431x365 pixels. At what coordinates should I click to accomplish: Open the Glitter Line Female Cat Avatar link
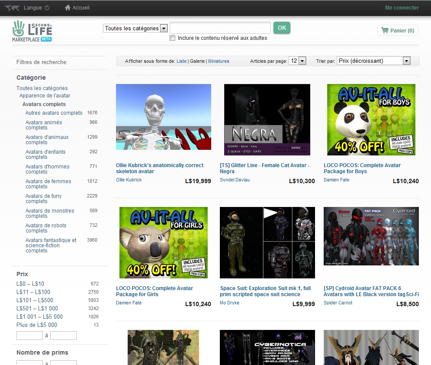coord(265,168)
